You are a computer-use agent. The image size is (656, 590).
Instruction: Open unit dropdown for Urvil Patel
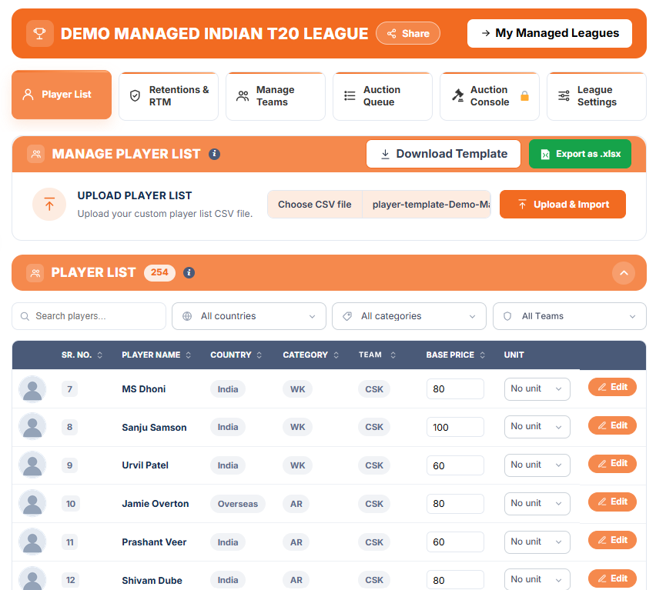(537, 465)
